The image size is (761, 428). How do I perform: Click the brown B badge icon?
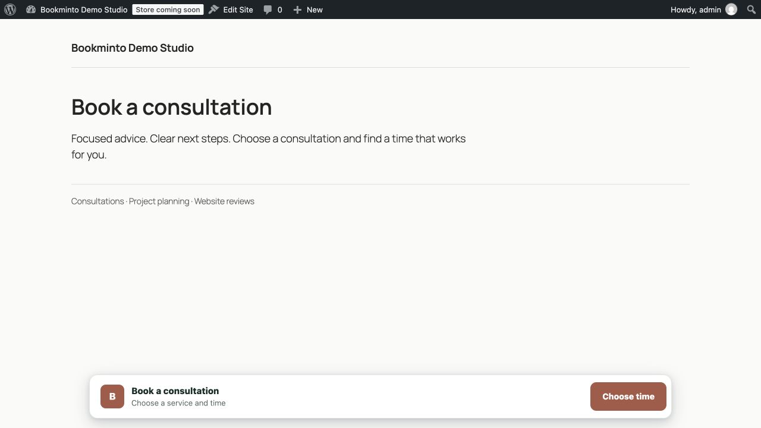[x=112, y=396]
